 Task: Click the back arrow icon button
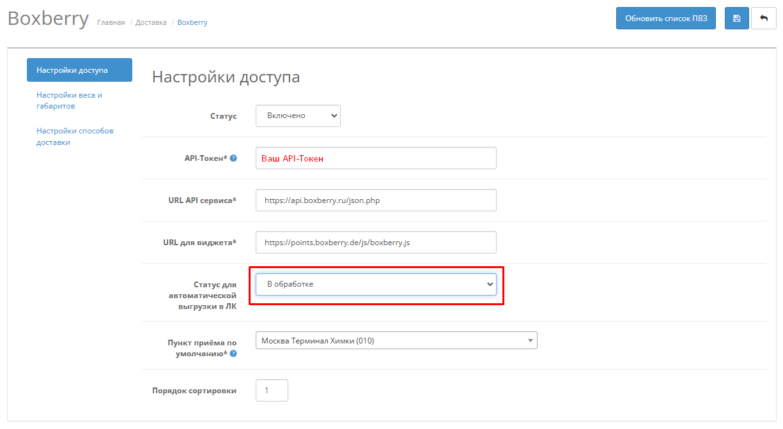point(763,19)
